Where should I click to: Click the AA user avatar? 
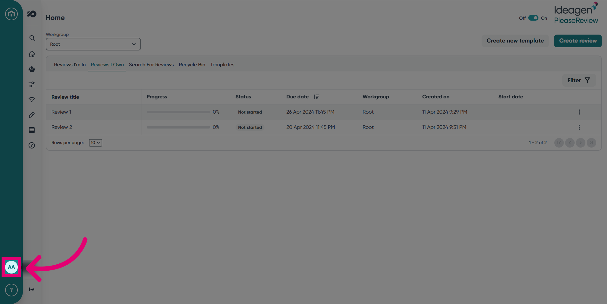coord(11,267)
